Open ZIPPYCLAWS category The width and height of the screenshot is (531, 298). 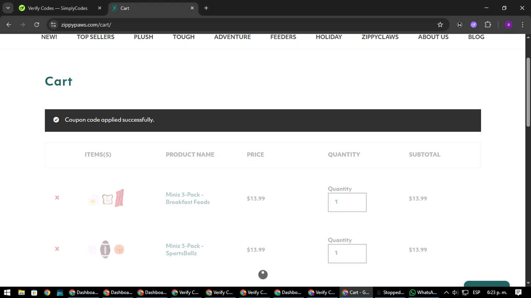tap(380, 37)
